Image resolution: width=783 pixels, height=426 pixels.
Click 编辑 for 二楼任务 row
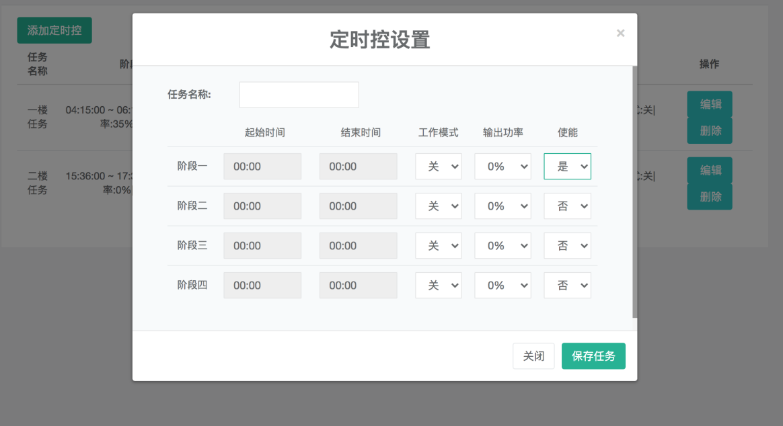[x=710, y=170]
